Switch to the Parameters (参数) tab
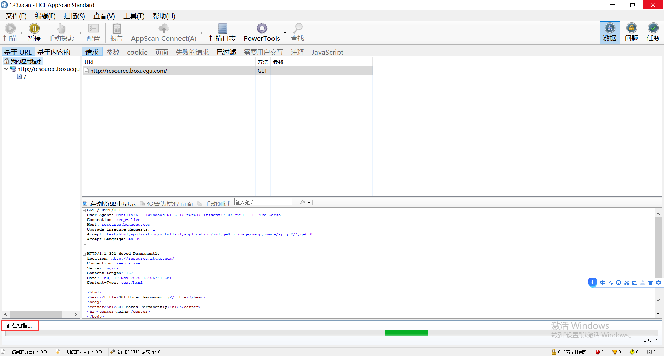664x356 pixels. 113,52
